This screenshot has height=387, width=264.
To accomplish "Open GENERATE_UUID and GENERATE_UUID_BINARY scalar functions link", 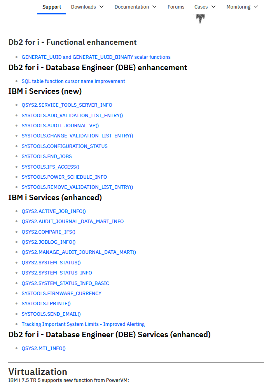I will (x=96, y=57).
